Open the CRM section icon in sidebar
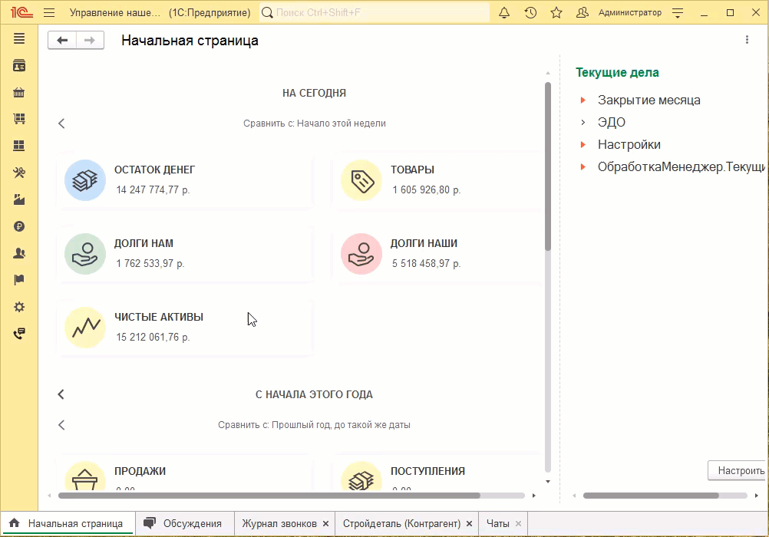The height and width of the screenshot is (537, 769). click(x=19, y=65)
